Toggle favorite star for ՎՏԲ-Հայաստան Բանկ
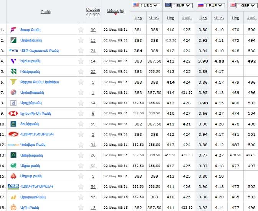 click(81, 51)
